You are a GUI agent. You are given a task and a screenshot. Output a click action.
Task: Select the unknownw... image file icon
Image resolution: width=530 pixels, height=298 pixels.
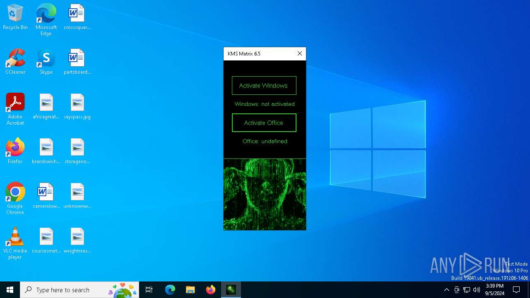[77, 196]
